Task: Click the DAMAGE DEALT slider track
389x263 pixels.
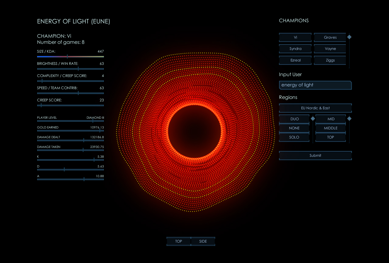Action: 71,140
